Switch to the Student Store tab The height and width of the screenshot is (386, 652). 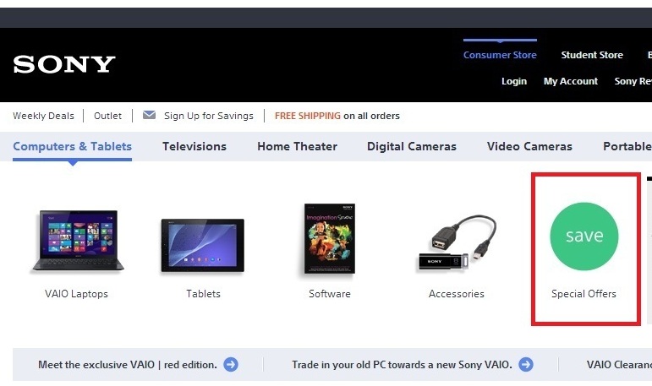coord(592,55)
